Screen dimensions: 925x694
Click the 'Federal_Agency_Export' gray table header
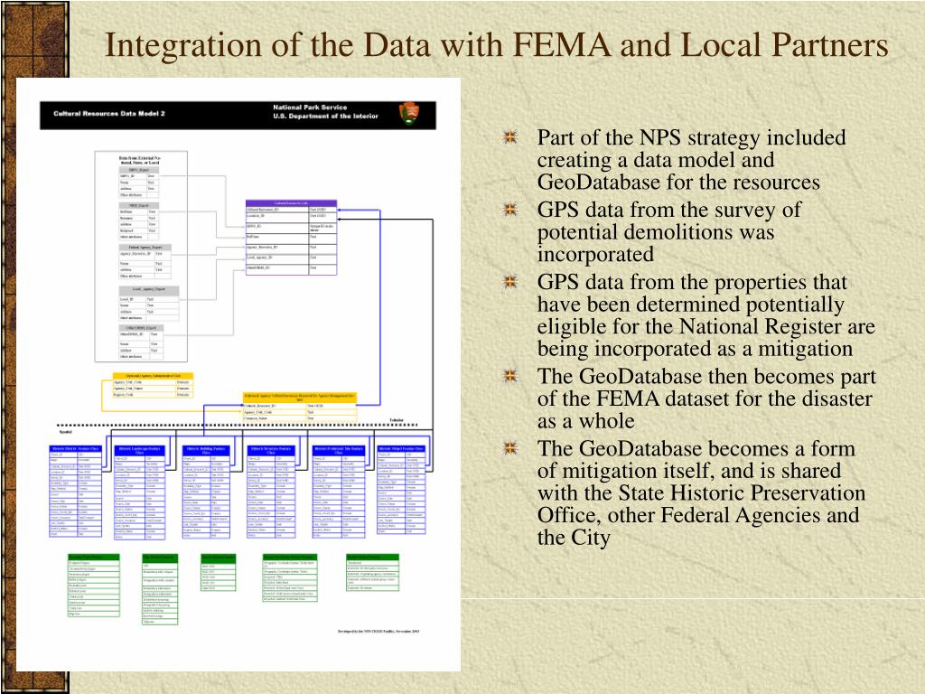145,248
